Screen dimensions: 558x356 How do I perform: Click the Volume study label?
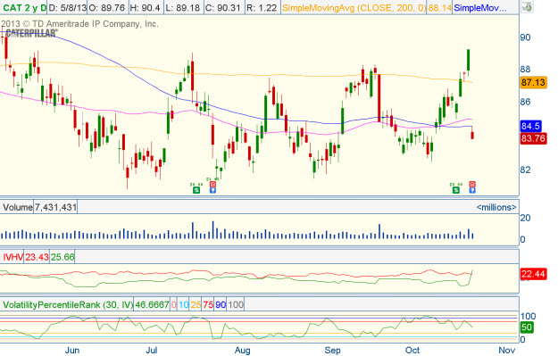17,207
